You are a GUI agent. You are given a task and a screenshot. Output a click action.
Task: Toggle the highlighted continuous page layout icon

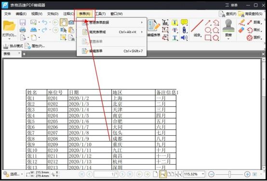[x=163, y=174]
